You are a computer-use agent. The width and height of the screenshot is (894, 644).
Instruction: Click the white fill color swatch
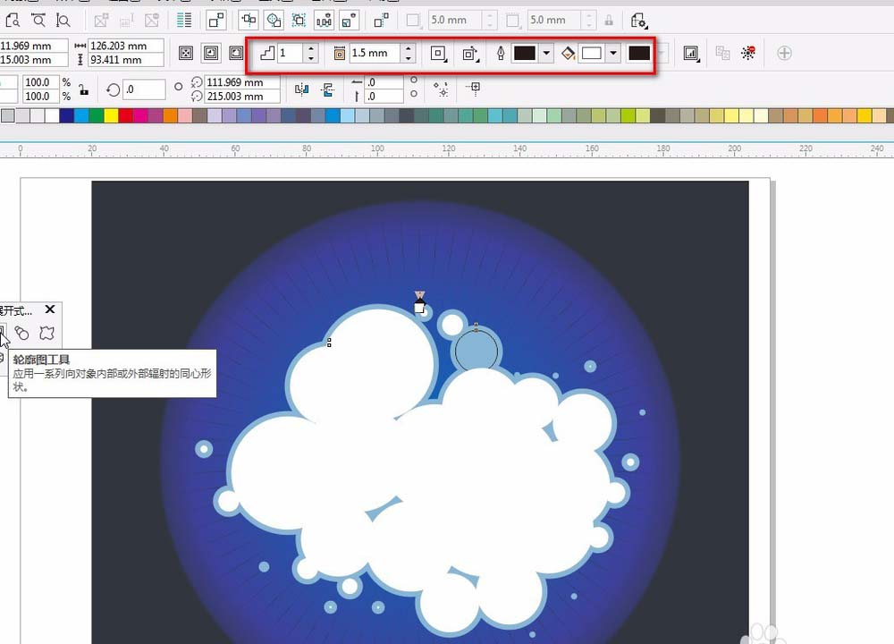(591, 53)
